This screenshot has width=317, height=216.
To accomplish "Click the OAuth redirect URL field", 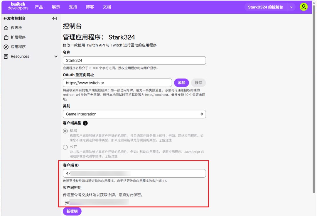I will (x=117, y=83).
